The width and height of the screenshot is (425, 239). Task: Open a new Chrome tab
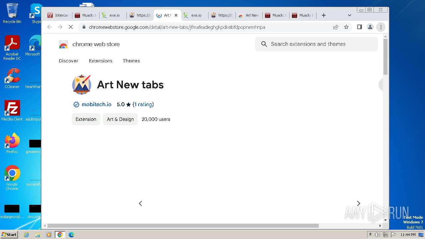[x=324, y=15]
